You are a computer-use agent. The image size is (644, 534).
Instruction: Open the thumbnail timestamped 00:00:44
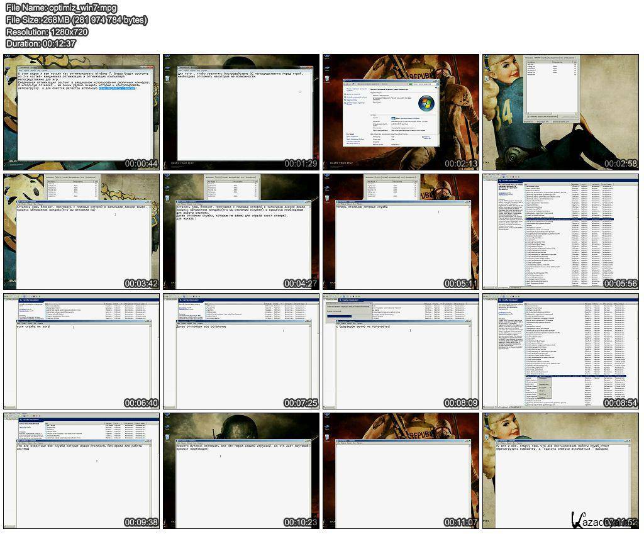[x=81, y=112]
